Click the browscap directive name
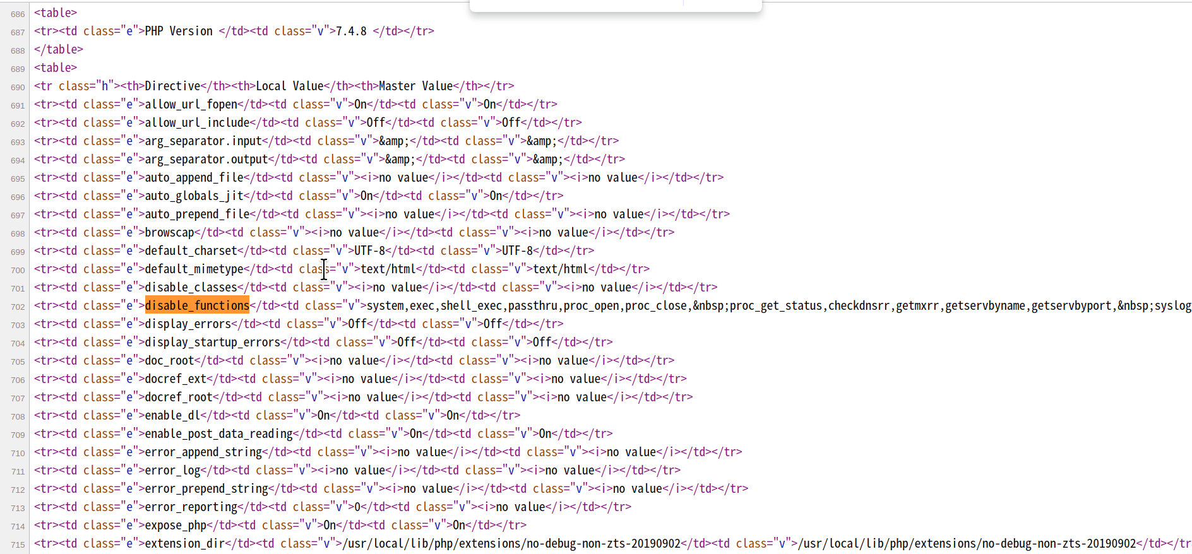Image resolution: width=1192 pixels, height=554 pixels. [169, 232]
